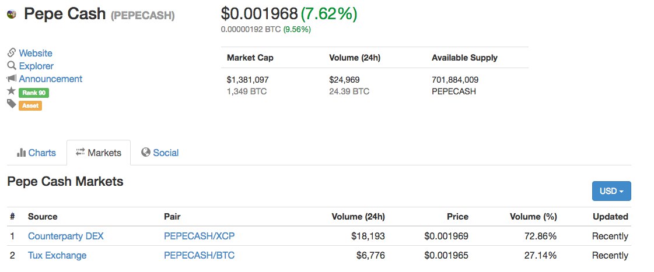Switch to the Charts tab

click(36, 153)
